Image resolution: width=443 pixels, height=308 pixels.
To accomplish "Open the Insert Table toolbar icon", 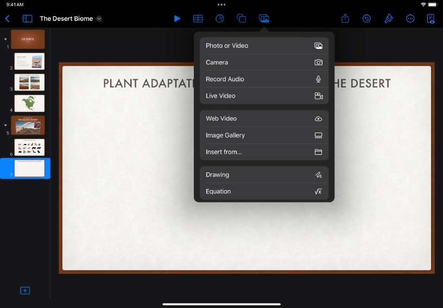I will [198, 18].
